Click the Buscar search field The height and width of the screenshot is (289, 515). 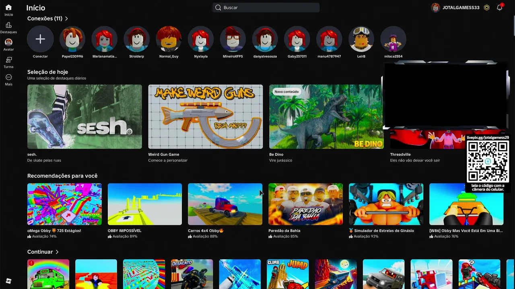click(x=266, y=8)
